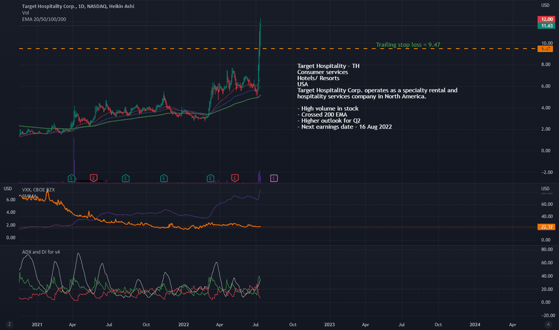Select the Trailing stop loss = 9.47 text
This screenshot has height=330, width=559.
pyautogui.click(x=408, y=44)
